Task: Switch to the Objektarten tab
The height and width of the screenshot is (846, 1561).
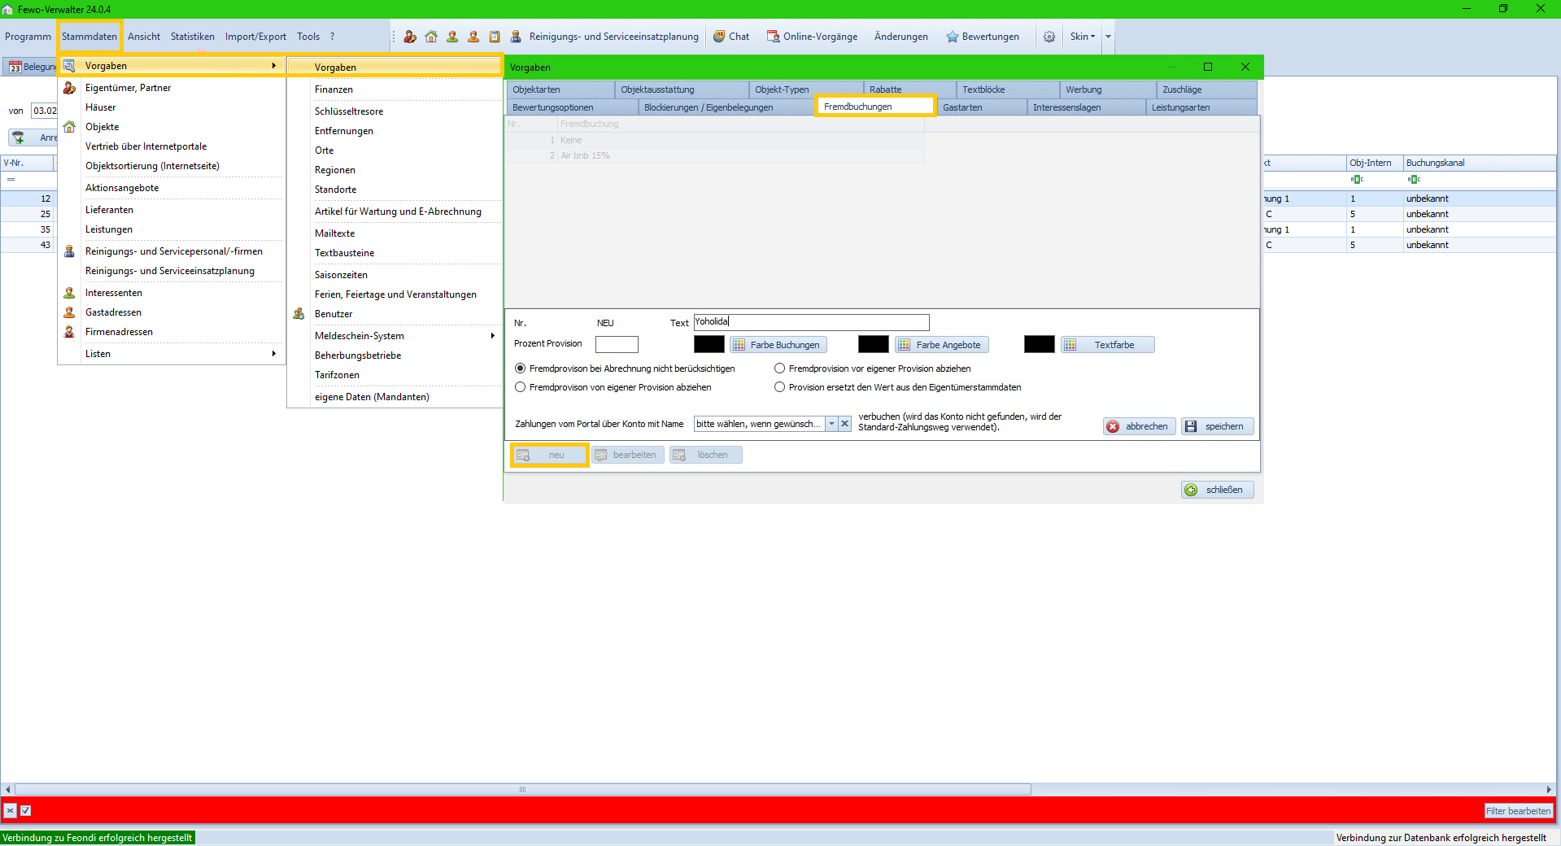Action: click(x=560, y=89)
